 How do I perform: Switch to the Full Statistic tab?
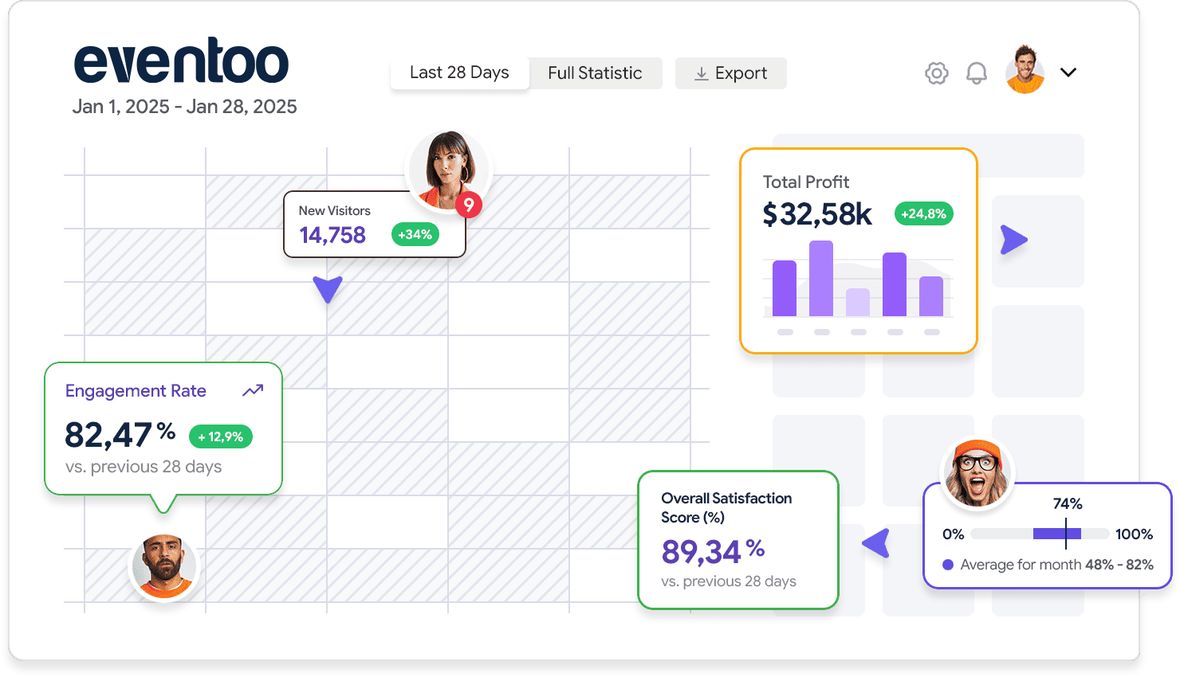coord(595,73)
